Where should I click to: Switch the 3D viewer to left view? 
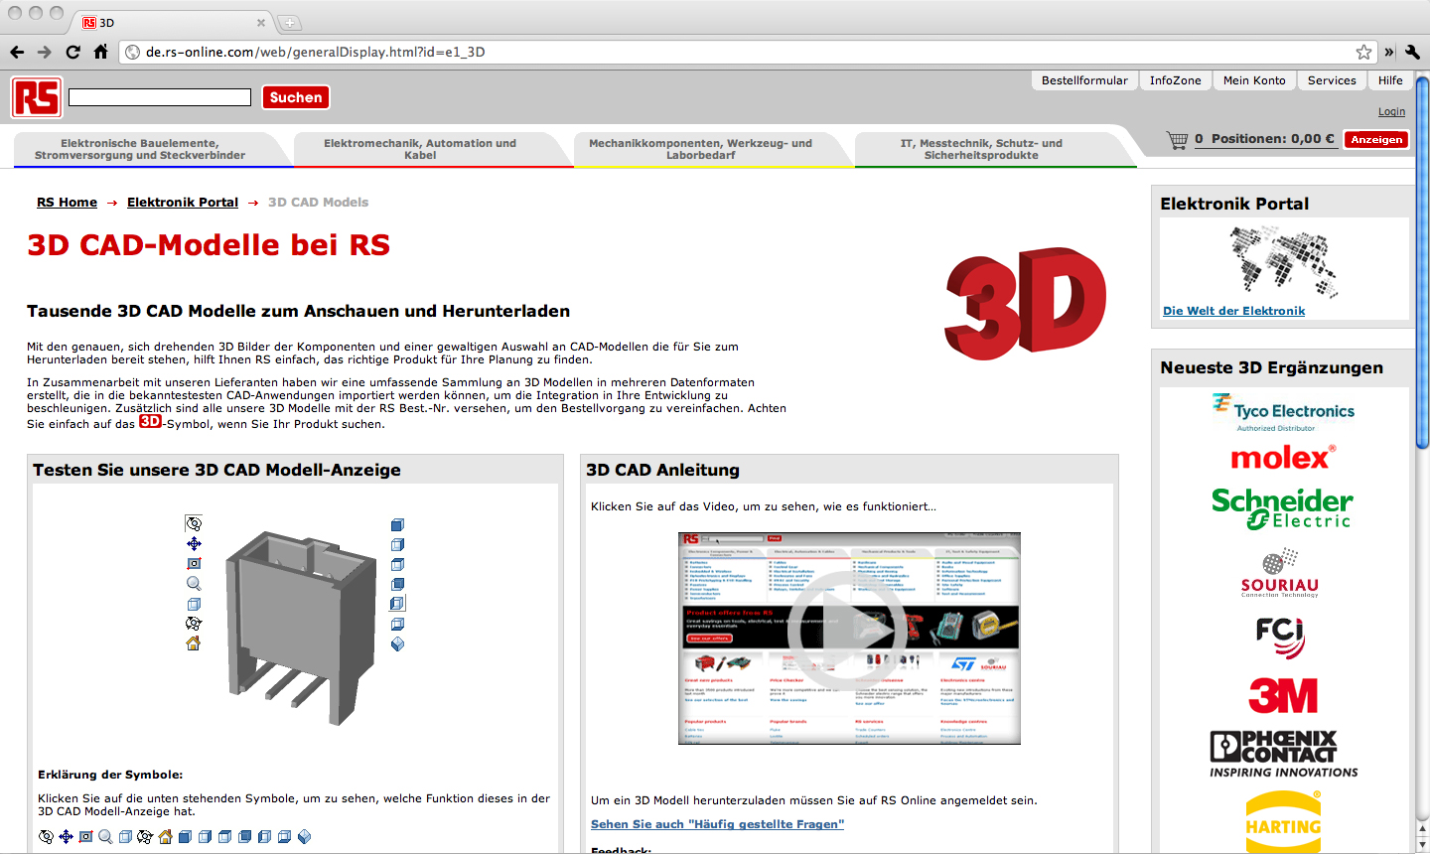(x=397, y=603)
